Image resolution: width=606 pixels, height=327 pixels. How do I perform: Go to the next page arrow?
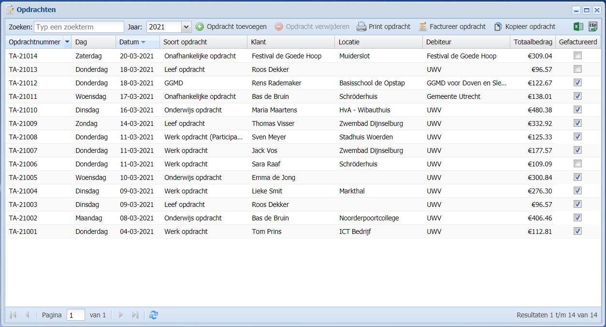[x=121, y=315]
